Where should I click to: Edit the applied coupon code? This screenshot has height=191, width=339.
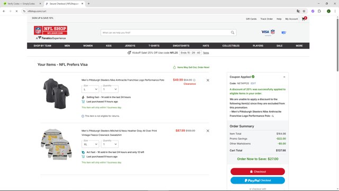[x=253, y=83]
